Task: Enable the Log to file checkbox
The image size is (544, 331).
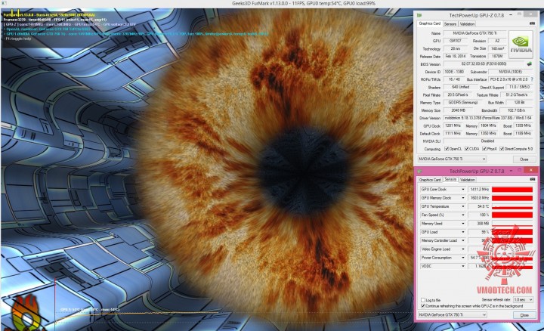Action: [423, 300]
